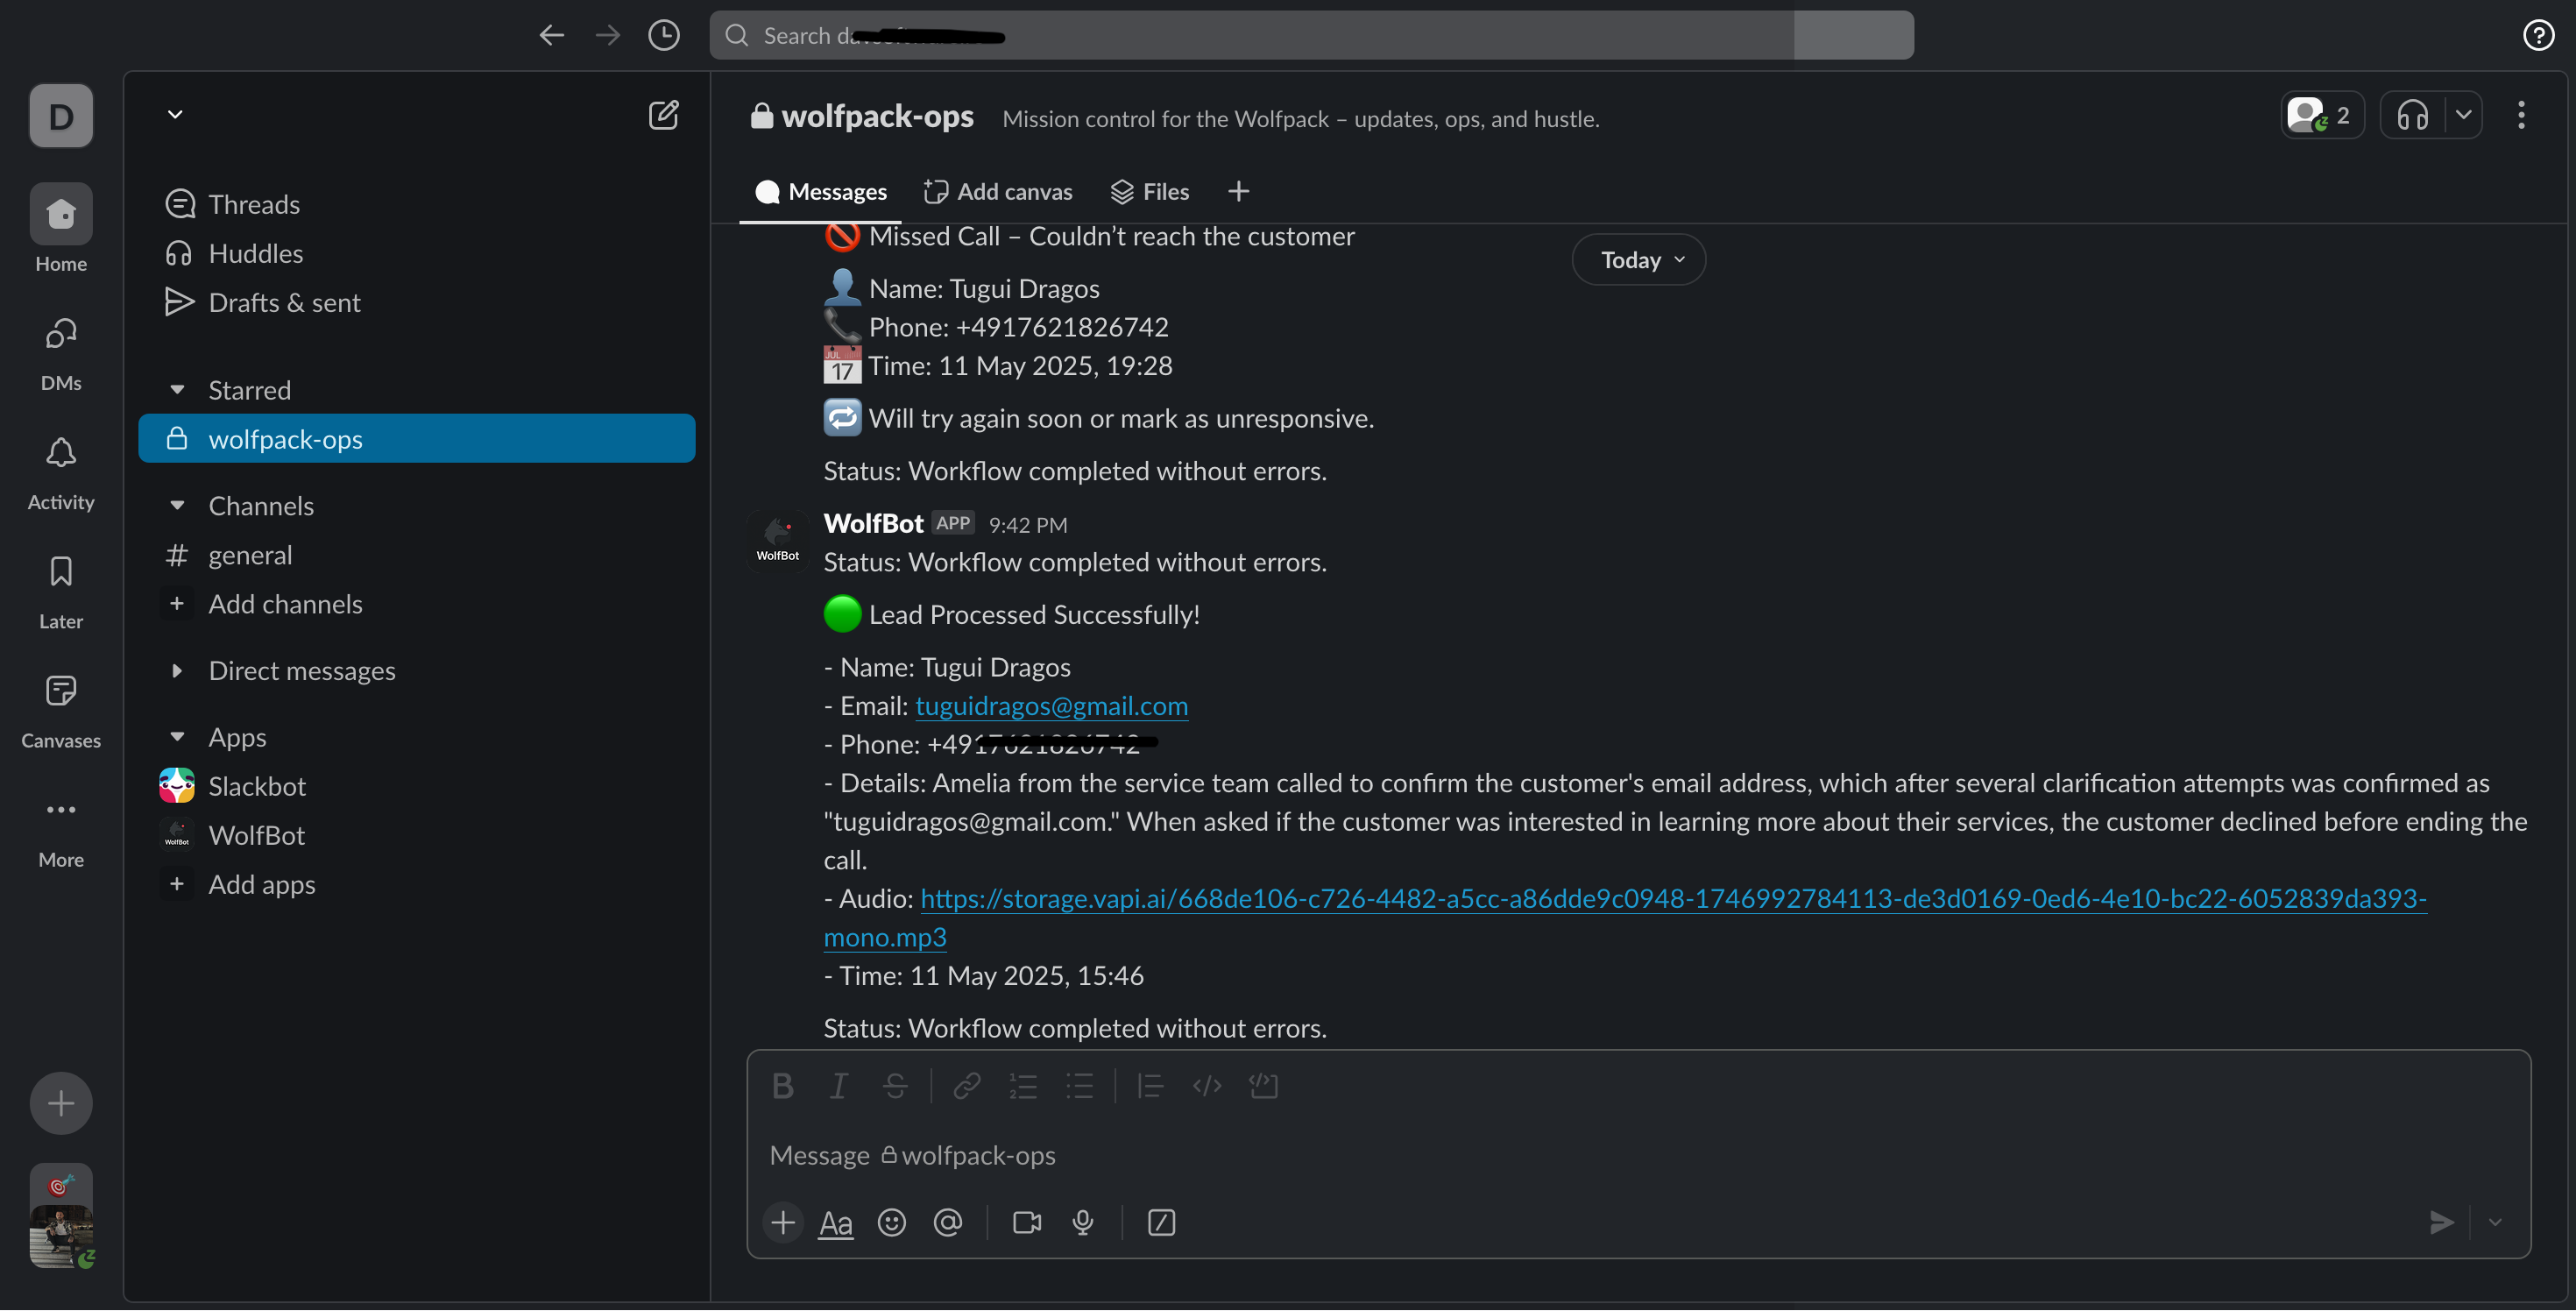Open the More ellipsis menu
2576x1311 pixels.
(x=61, y=831)
